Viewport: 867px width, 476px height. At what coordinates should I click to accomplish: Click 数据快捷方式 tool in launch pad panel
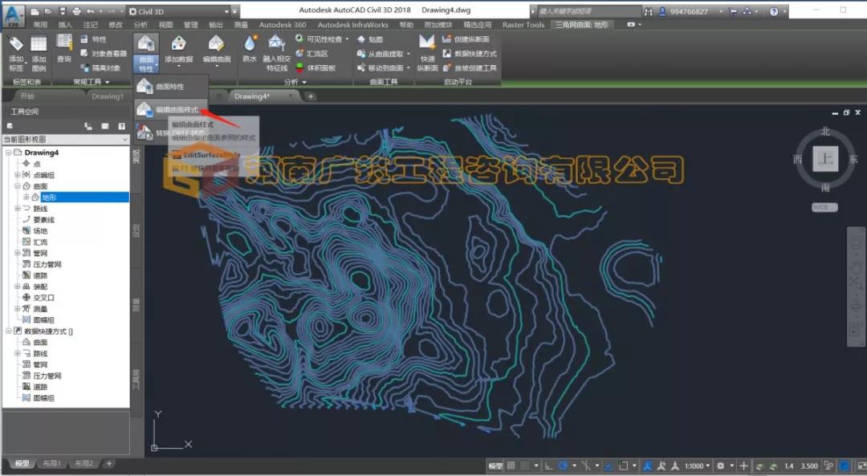[470, 54]
